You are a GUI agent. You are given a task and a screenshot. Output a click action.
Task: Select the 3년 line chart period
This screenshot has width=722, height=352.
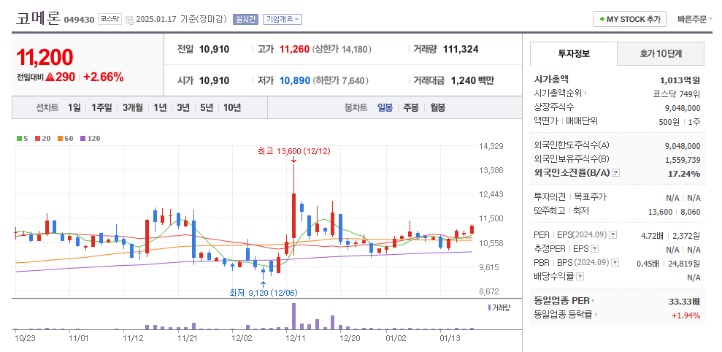tap(183, 108)
